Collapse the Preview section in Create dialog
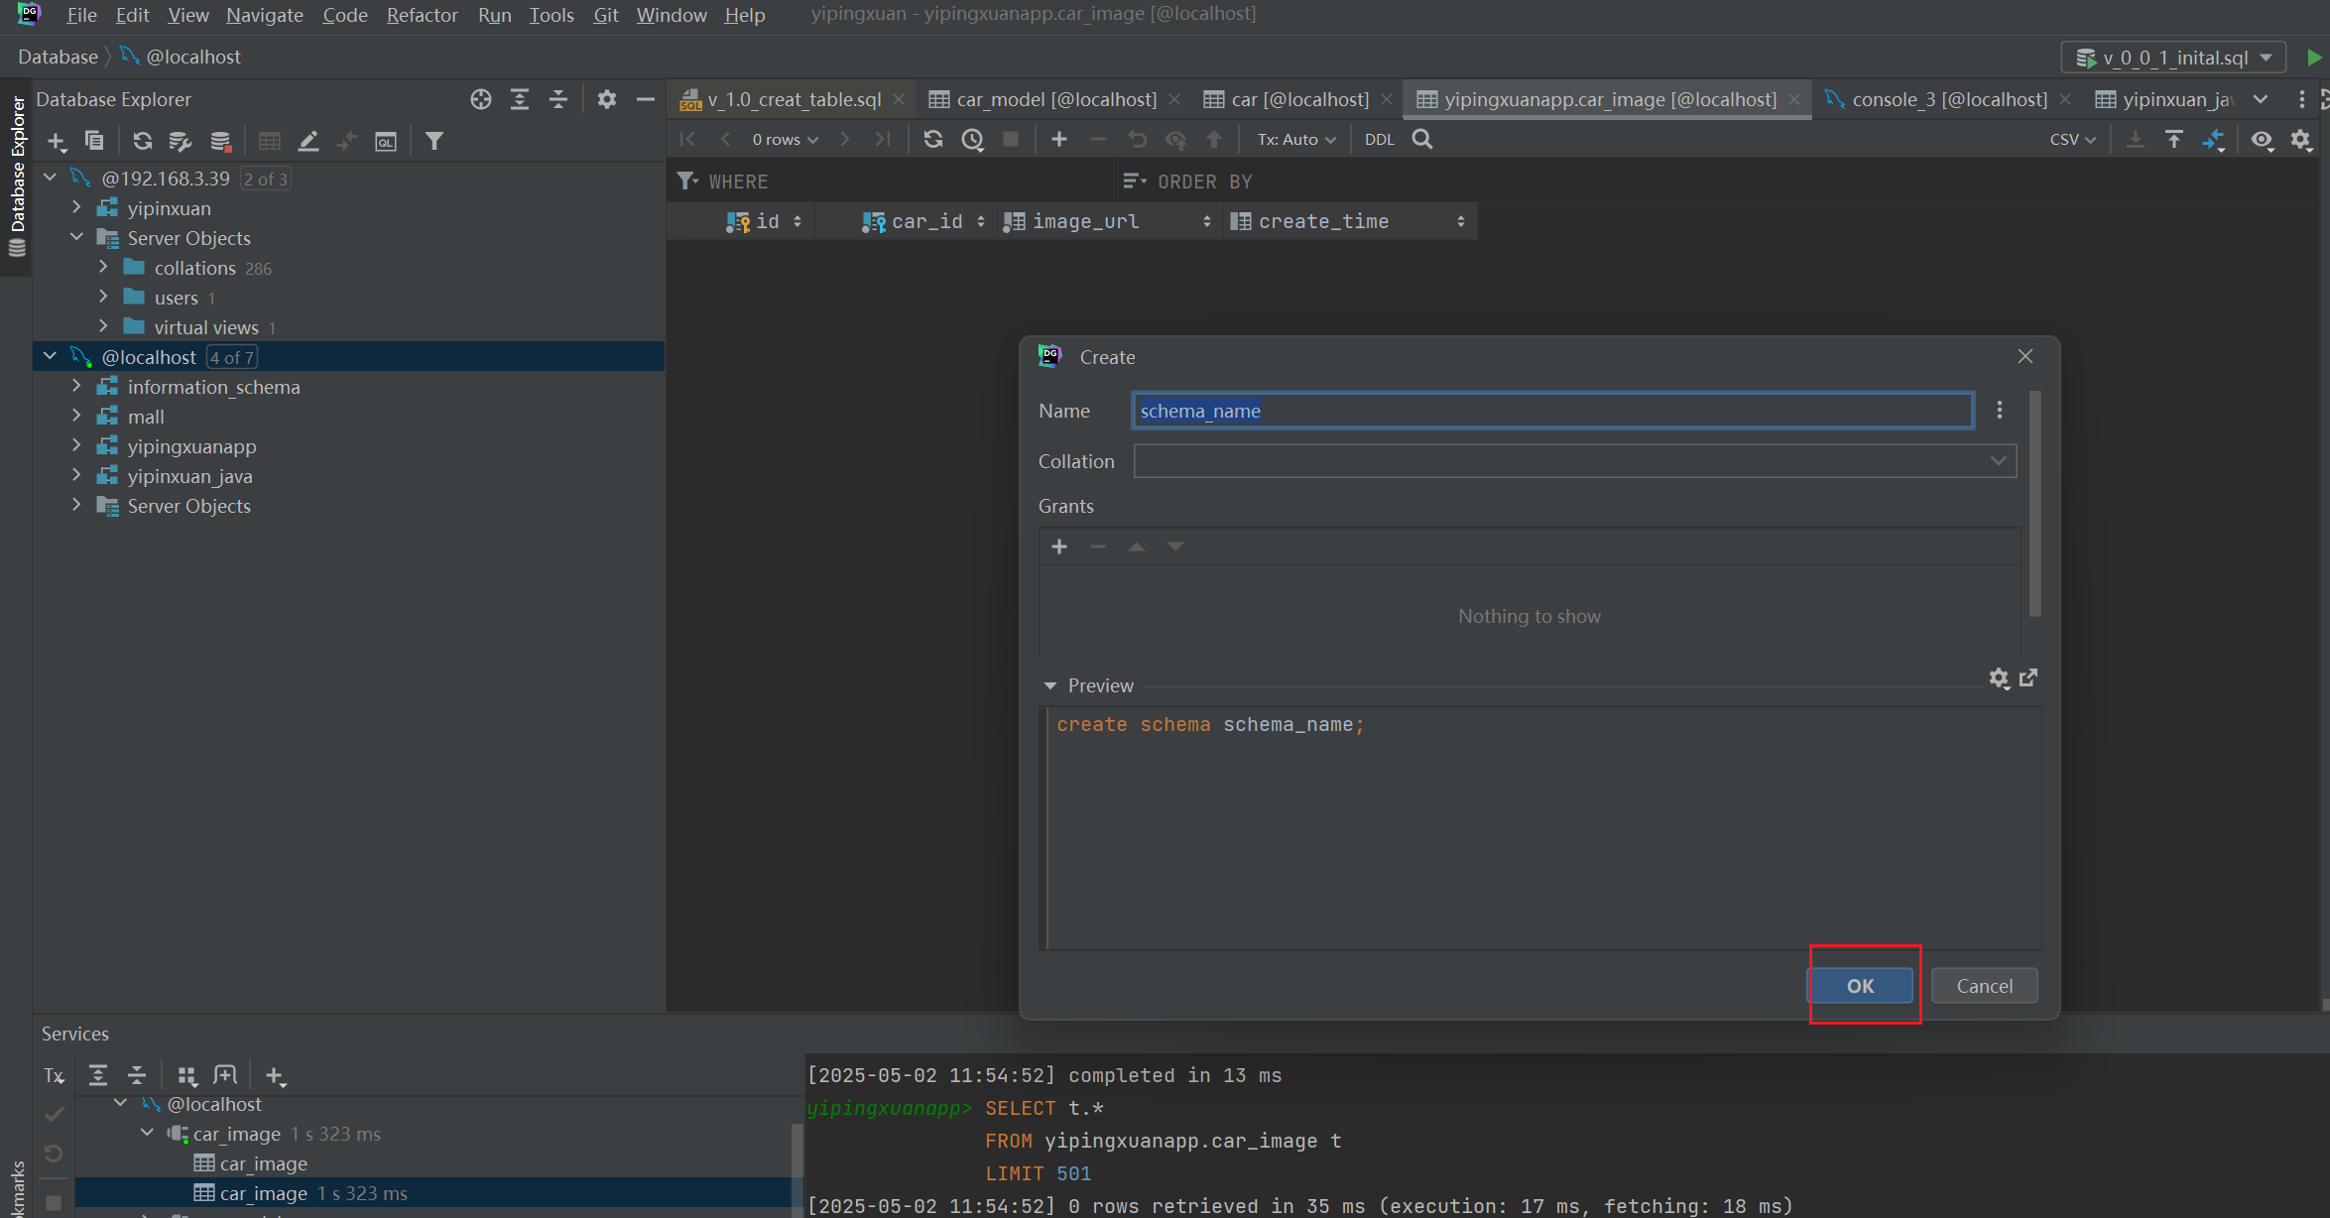Image resolution: width=2330 pixels, height=1218 pixels. 1050,685
